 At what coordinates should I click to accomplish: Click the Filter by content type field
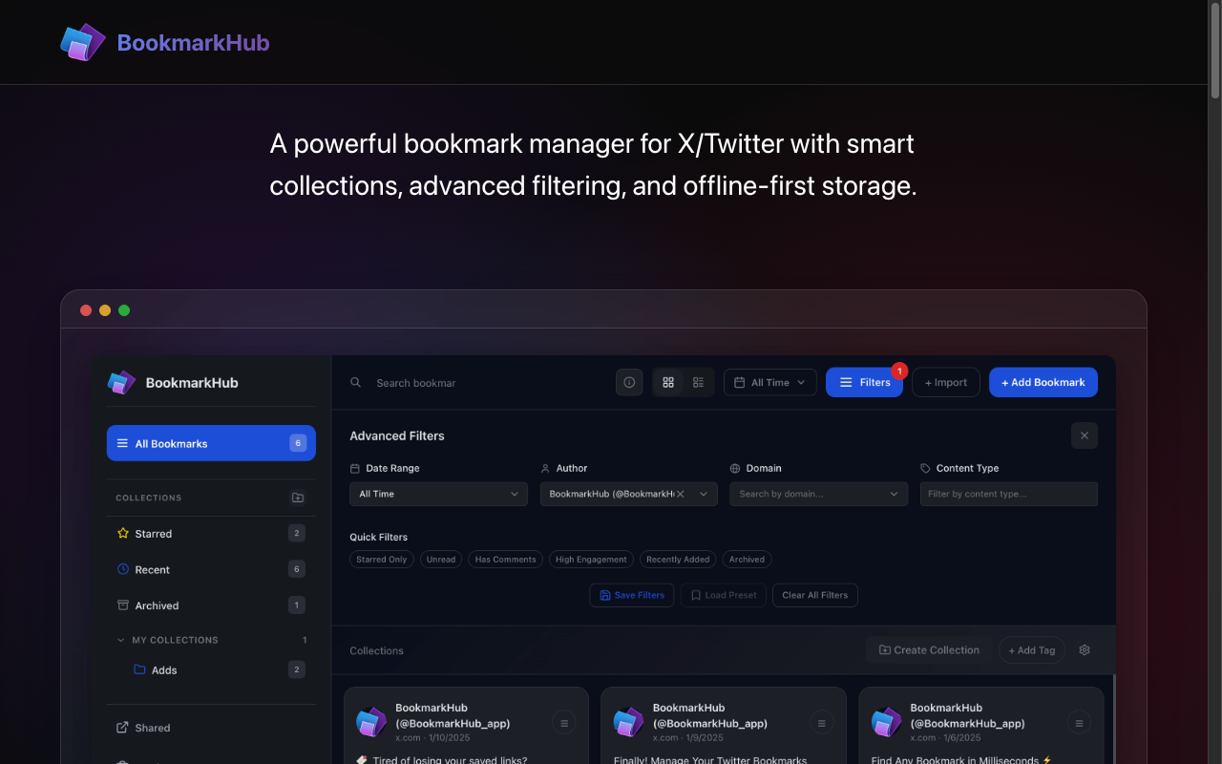click(1008, 494)
